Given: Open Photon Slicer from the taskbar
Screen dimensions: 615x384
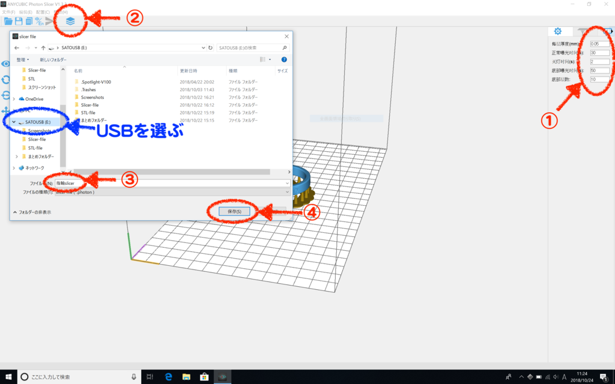Looking at the screenshot, I should pos(223,377).
